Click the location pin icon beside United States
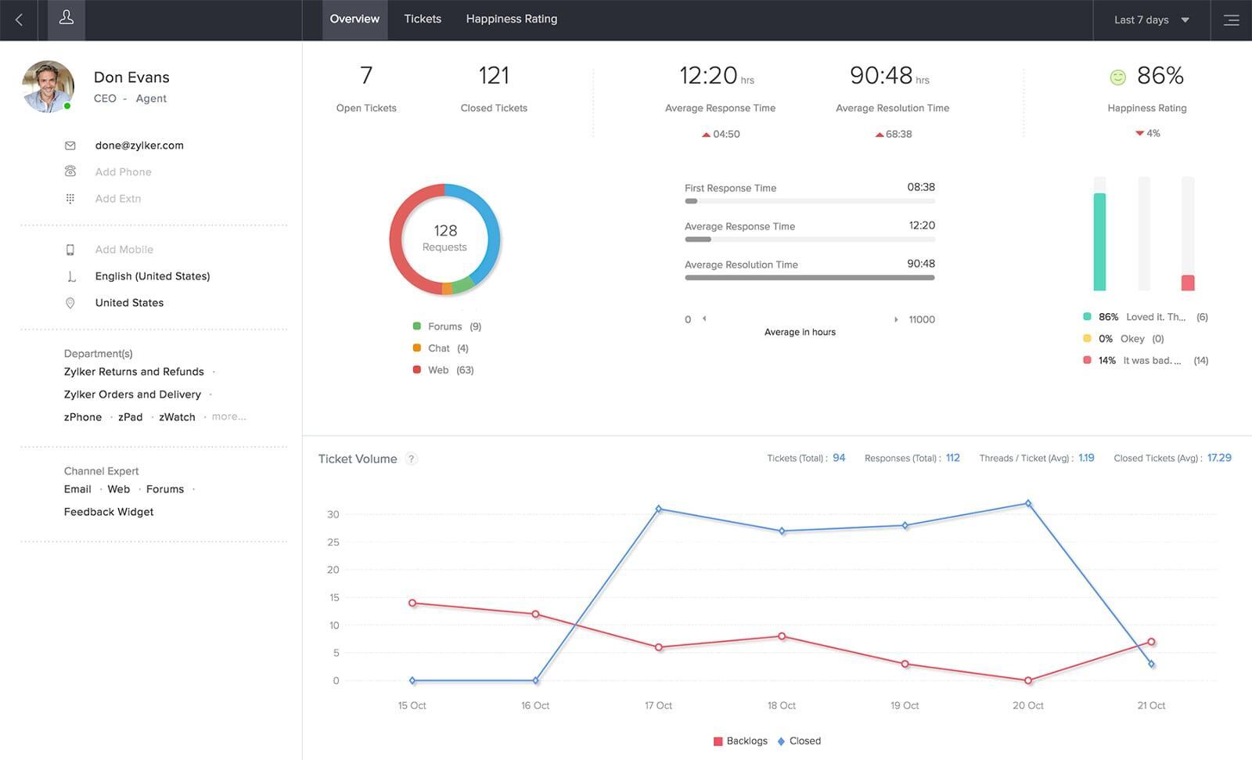This screenshot has height=760, width=1252. pos(70,302)
